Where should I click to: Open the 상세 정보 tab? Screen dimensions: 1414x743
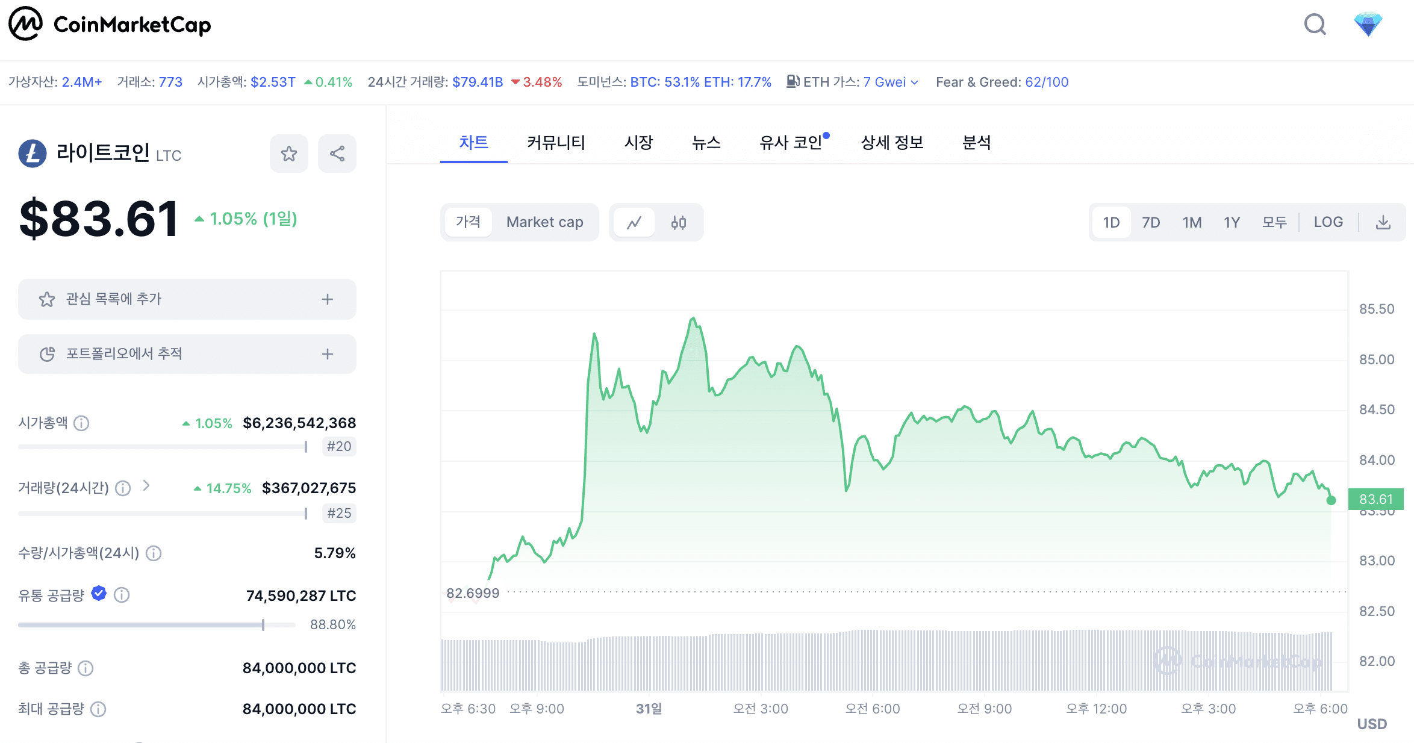[892, 143]
